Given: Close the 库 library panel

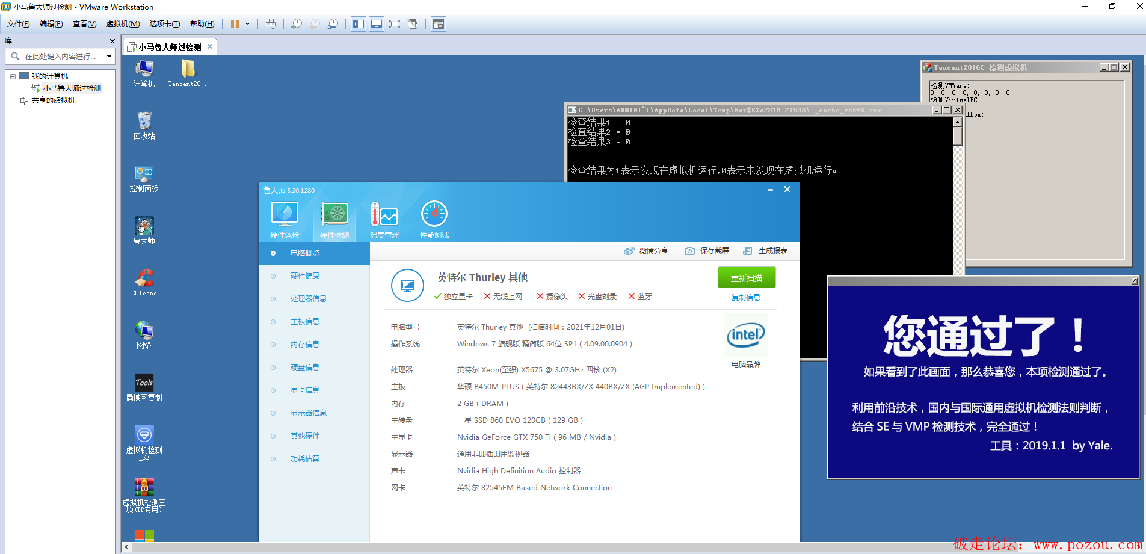Looking at the screenshot, I should tap(112, 41).
